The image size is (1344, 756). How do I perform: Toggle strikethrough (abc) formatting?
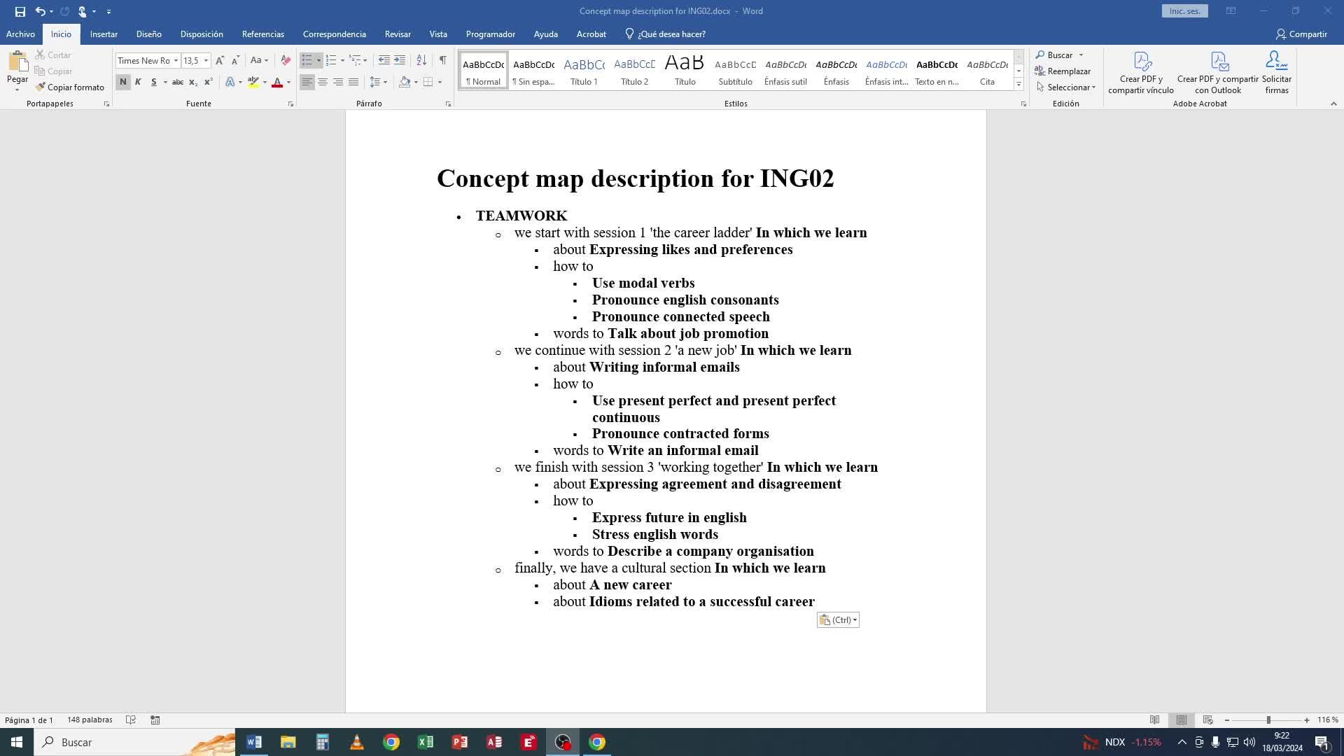(178, 82)
